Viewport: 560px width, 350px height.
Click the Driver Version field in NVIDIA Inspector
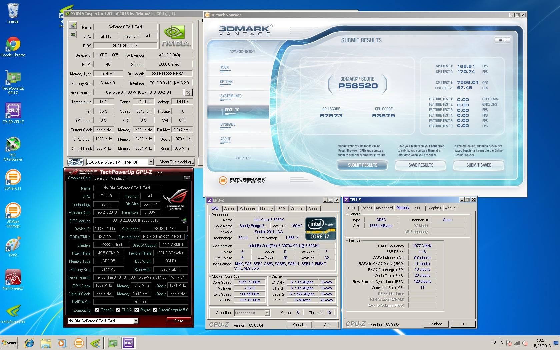138,92
